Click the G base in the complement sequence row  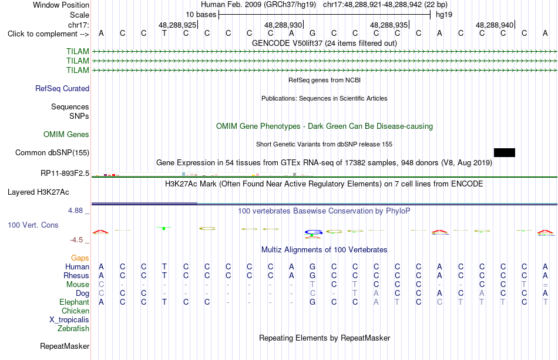[312, 33]
